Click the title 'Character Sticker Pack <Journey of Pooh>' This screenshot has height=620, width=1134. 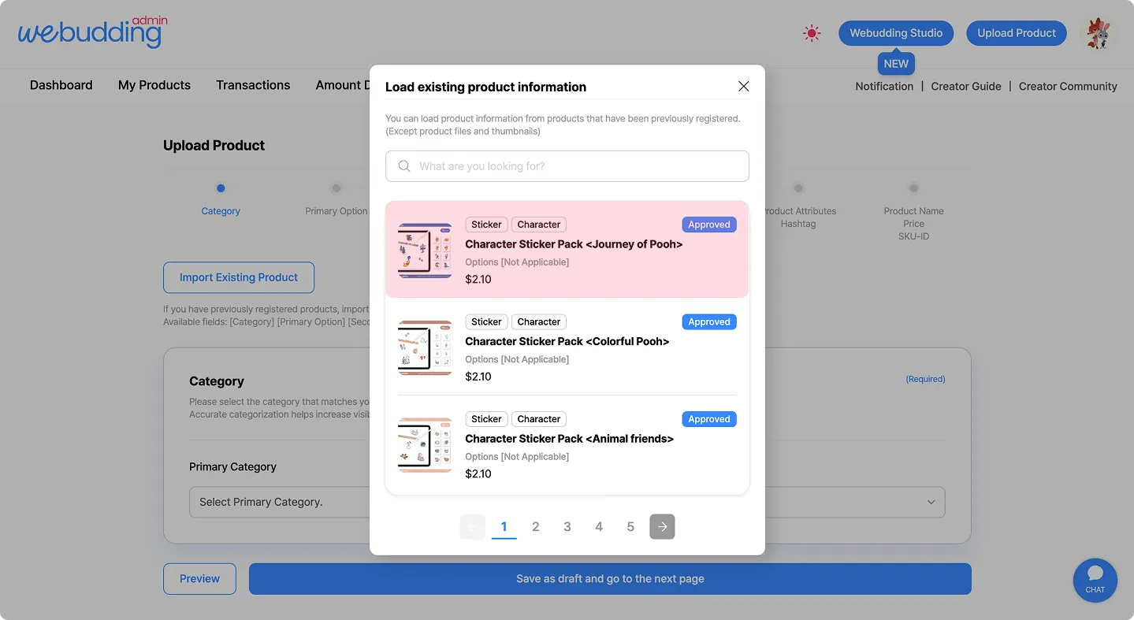pos(574,244)
